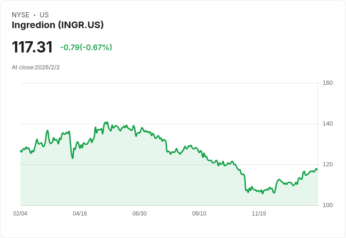Click the 140 y-axis label
This screenshot has width=346, height=238.
pos(328,124)
